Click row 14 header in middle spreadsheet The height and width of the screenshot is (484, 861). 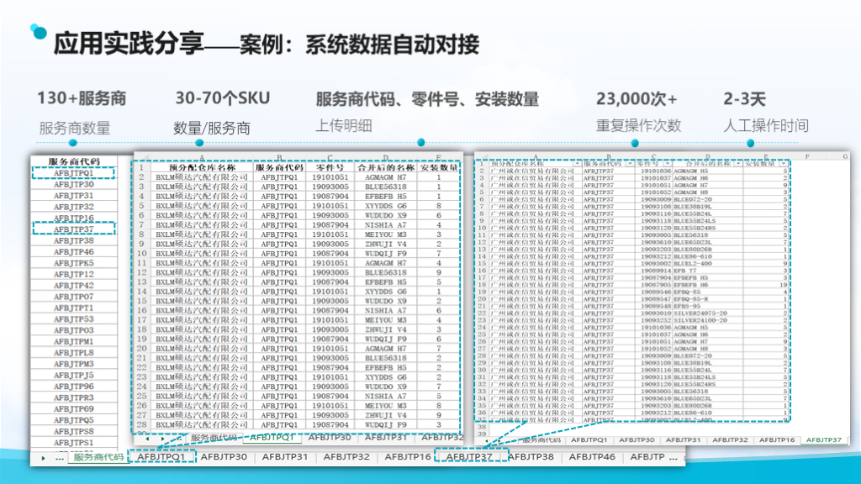[141, 292]
